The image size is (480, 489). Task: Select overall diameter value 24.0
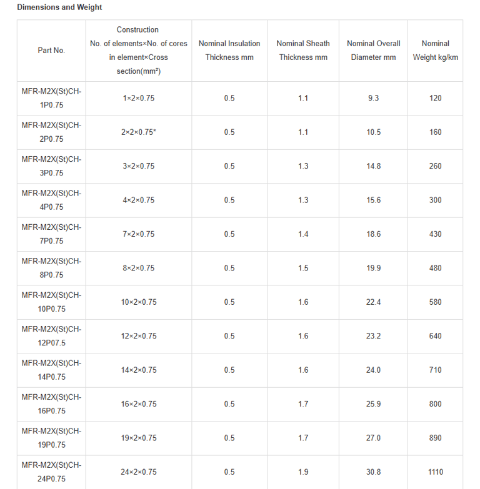pyautogui.click(x=373, y=370)
